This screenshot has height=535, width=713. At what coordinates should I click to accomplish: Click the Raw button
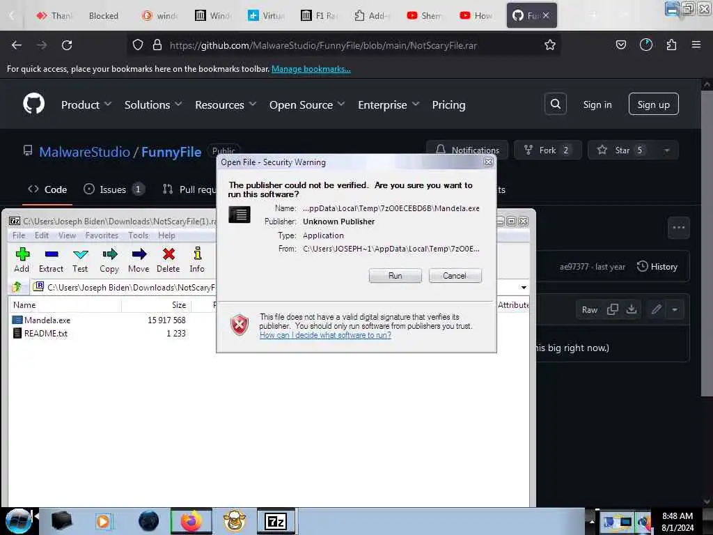589,310
